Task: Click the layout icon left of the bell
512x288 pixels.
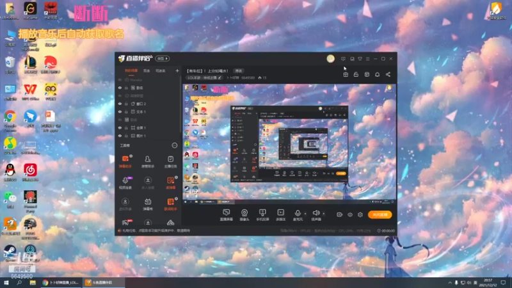Action: (367, 74)
